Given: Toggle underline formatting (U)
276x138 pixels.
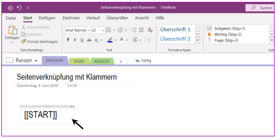Looking at the screenshot, I should coord(82,40).
